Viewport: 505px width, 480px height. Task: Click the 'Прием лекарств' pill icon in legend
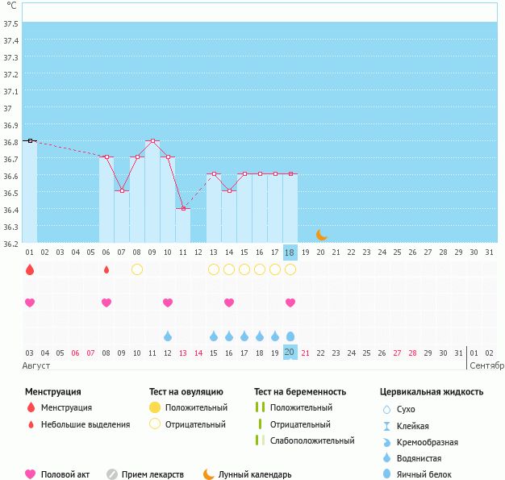112,474
